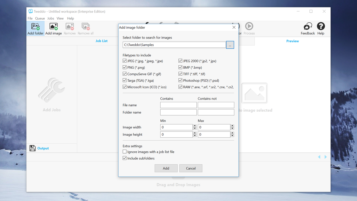This screenshot has height=201, width=357.
Task: Toggle Microsoft Icon (ICO) checkbox
Action: tap(125, 87)
